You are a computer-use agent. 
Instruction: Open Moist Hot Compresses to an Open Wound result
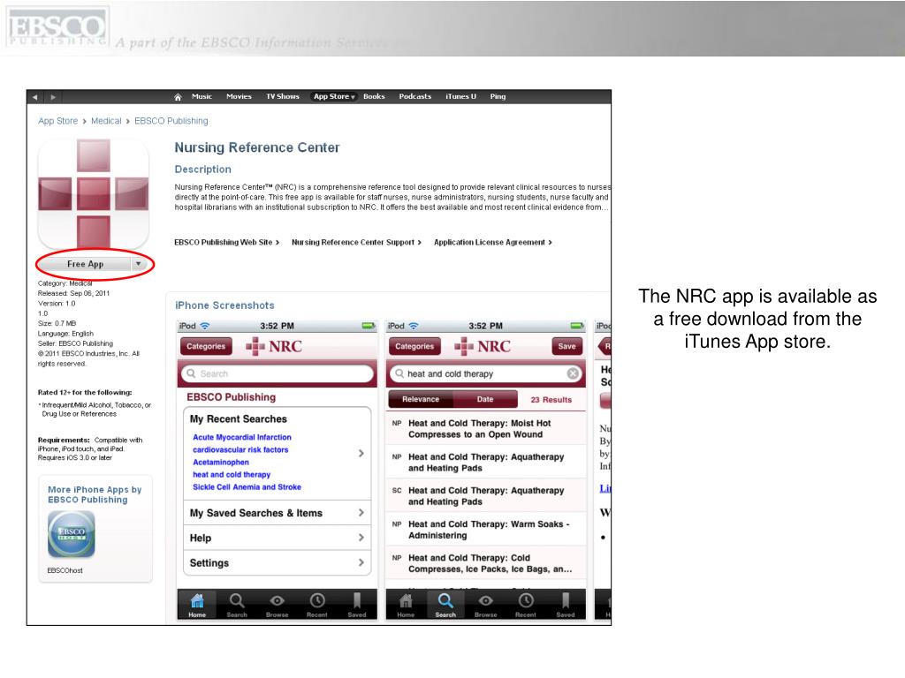[x=485, y=428]
